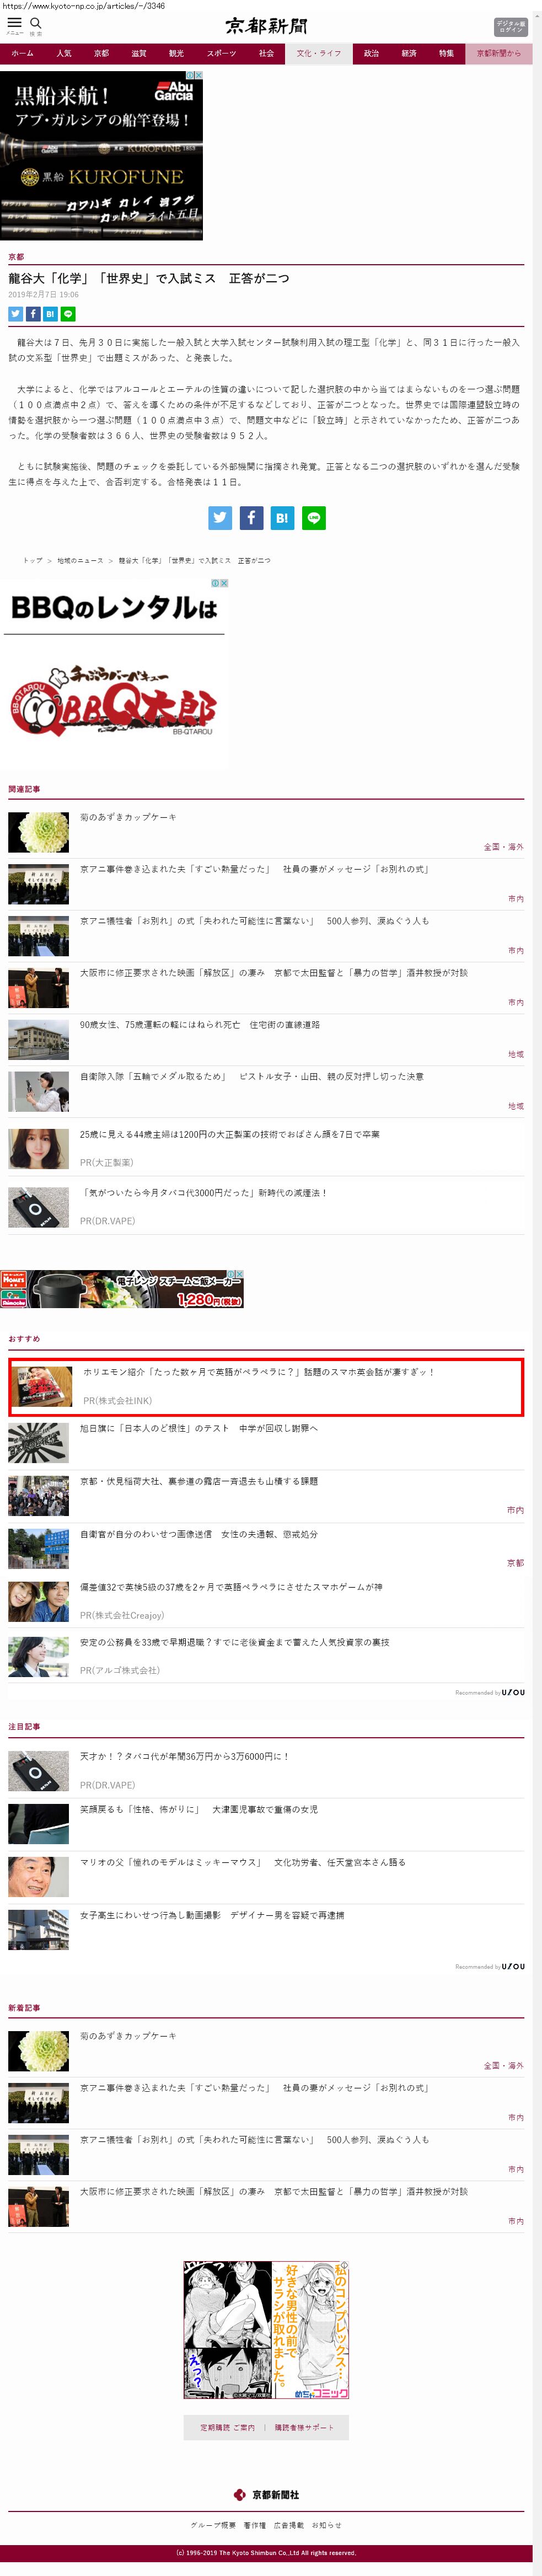Screen dimensions: 542x2576
Task: Select the 文化・ライフ navigation tab
Action: pos(318,54)
